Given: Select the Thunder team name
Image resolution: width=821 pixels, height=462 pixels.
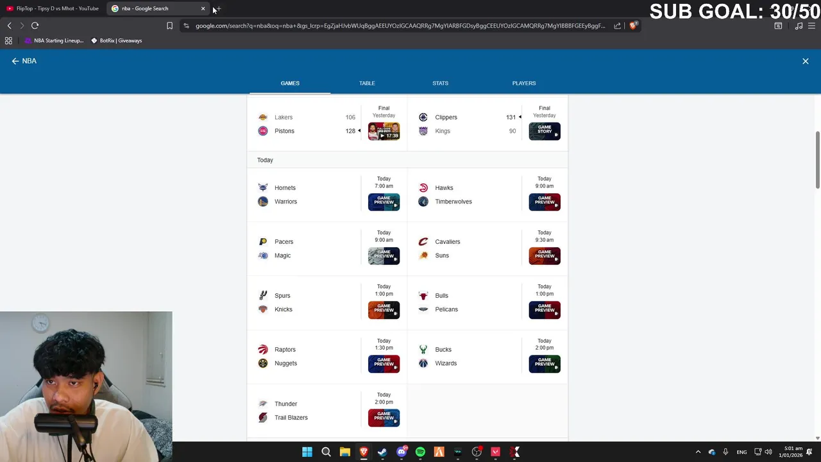Looking at the screenshot, I should click(285, 404).
